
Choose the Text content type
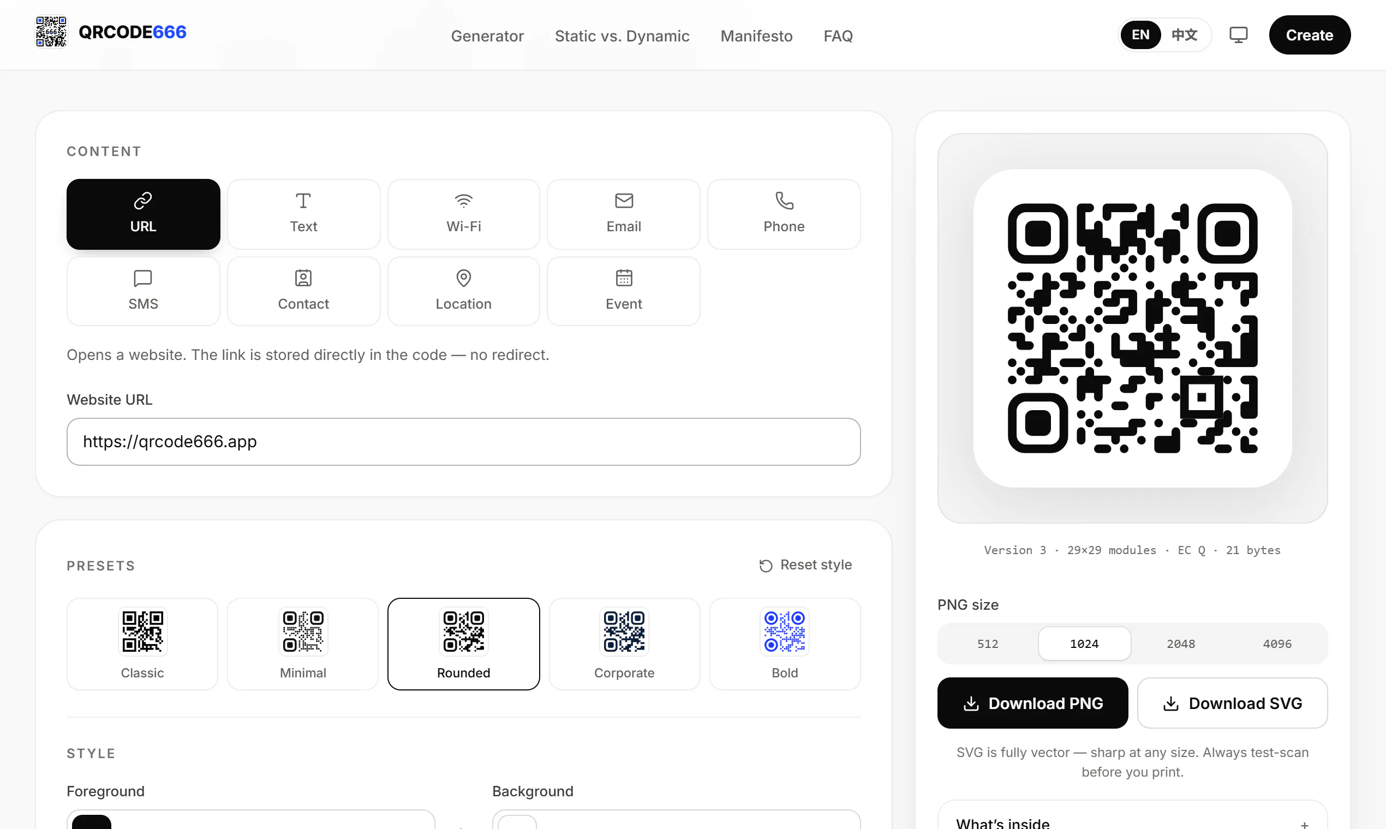click(x=303, y=214)
